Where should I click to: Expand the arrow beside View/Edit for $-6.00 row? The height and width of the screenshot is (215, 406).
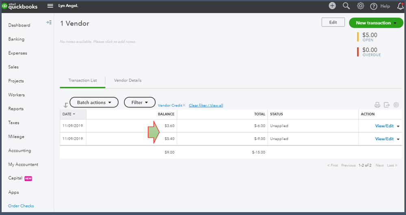pyautogui.click(x=398, y=126)
